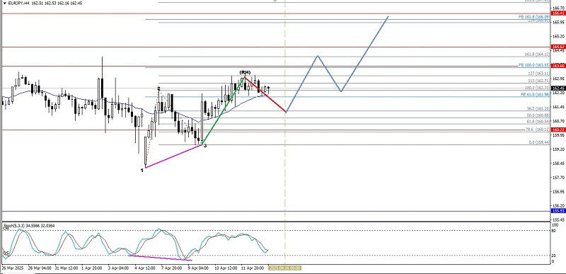This screenshot has width=566, height=274.
Task: Click the highlighted 2025.04.15 00:00 time marker
Action: [284, 268]
